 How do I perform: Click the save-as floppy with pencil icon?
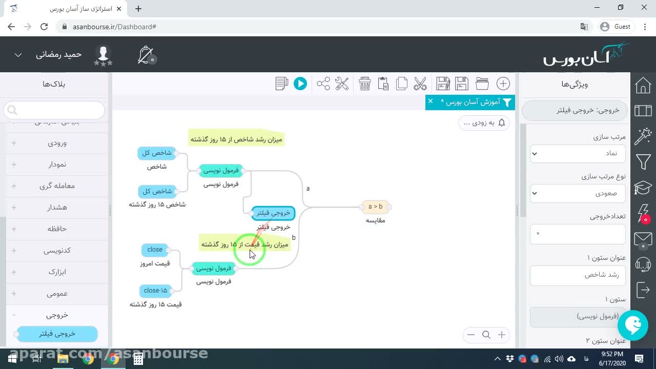pos(443,84)
